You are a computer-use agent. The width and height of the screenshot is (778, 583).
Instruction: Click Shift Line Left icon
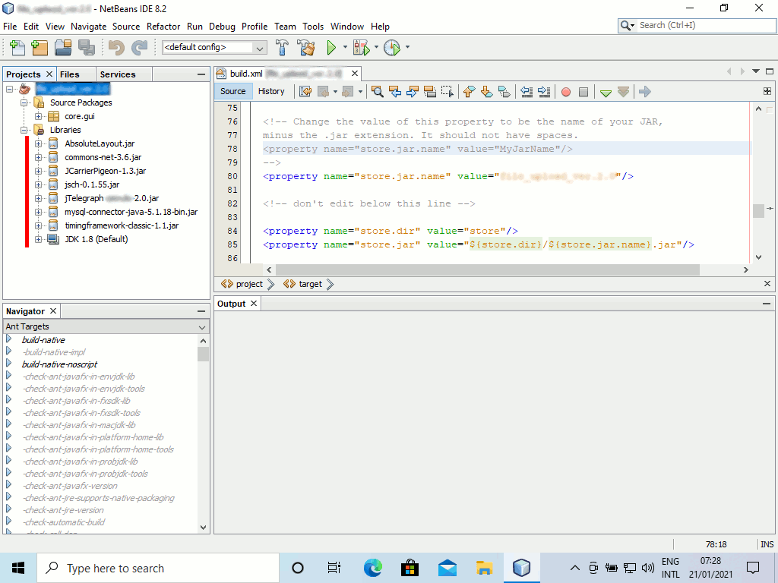click(527, 92)
